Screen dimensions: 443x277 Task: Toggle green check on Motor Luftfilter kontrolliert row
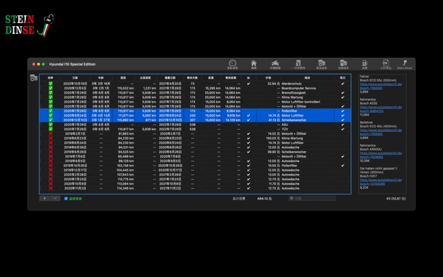point(50,102)
